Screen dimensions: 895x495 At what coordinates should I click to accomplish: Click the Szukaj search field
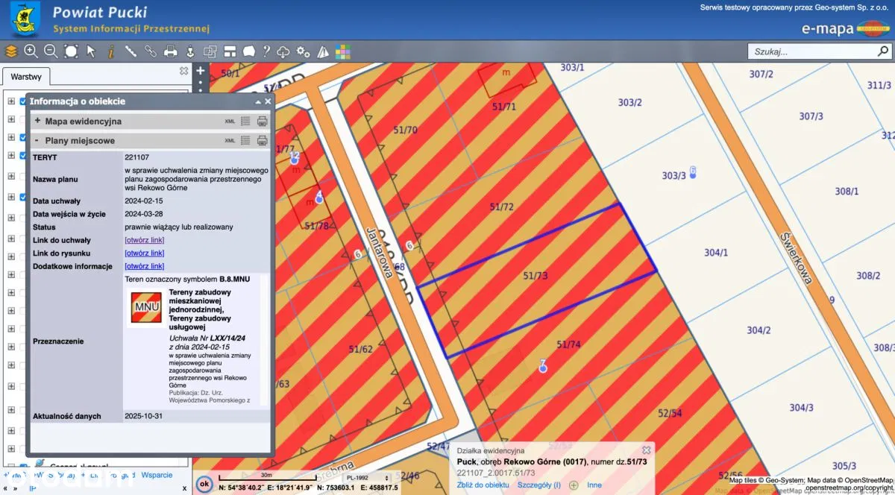coord(811,51)
